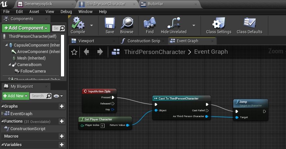
Task: Click the As Third Person Character pin
Action: pyautogui.click(x=207, y=116)
